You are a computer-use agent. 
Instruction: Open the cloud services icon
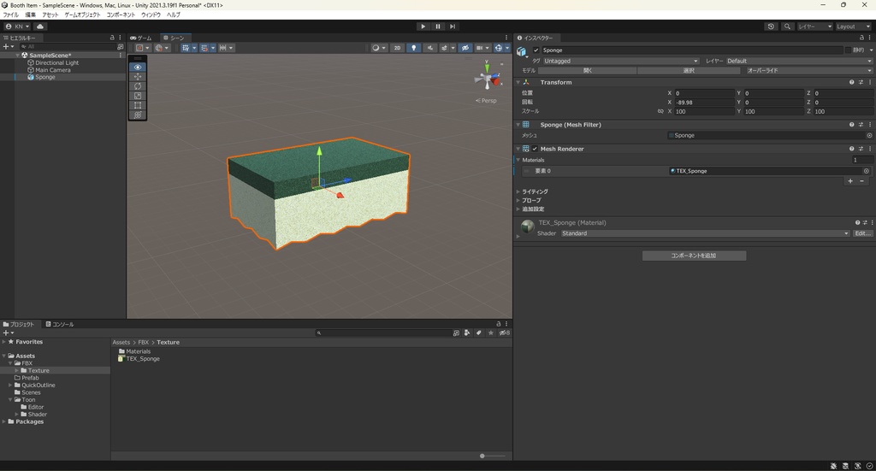tap(40, 26)
